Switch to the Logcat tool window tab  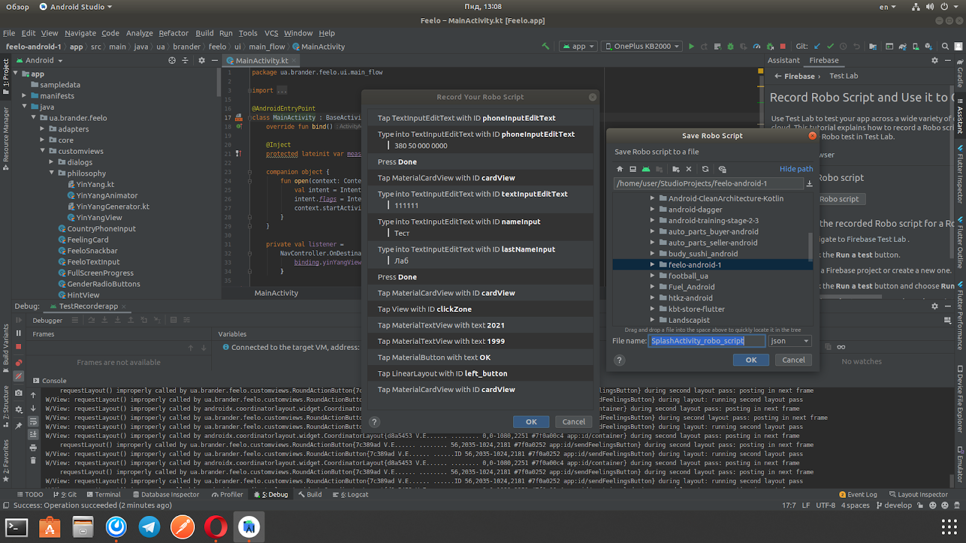(x=351, y=495)
